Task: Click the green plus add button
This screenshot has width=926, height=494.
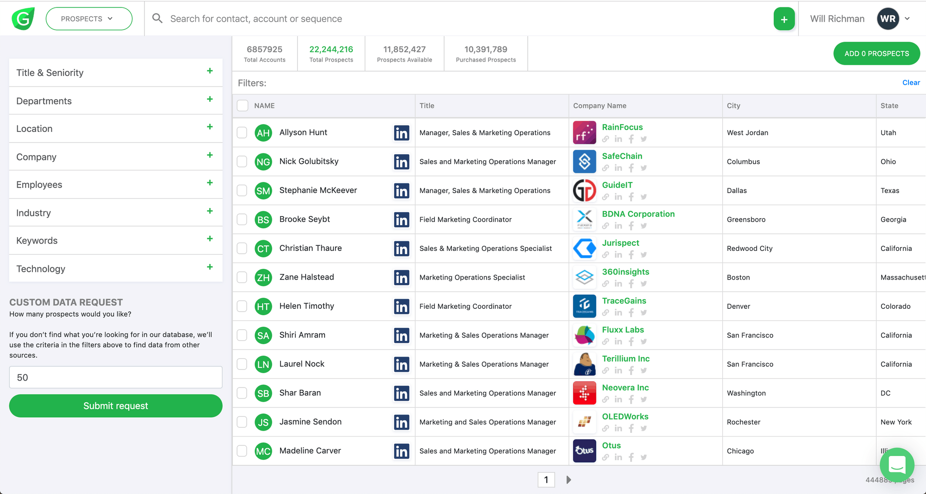Action: pyautogui.click(x=784, y=19)
